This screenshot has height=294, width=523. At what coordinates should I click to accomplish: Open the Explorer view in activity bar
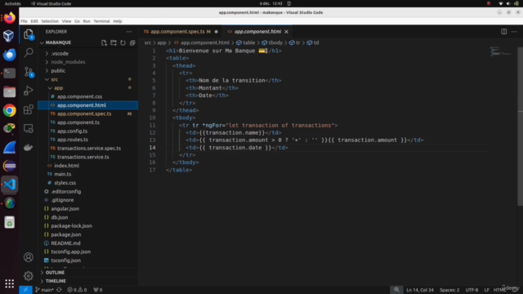point(29,34)
